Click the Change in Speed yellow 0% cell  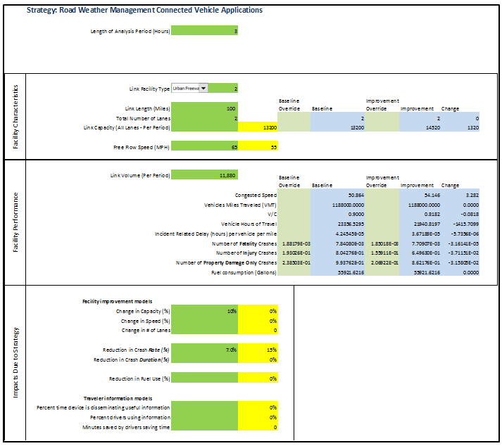pyautogui.click(x=258, y=321)
